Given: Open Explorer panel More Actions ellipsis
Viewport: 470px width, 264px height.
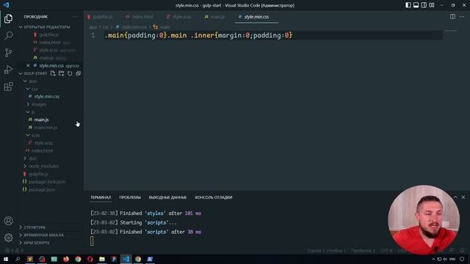Looking at the screenshot, I should pos(75,17).
